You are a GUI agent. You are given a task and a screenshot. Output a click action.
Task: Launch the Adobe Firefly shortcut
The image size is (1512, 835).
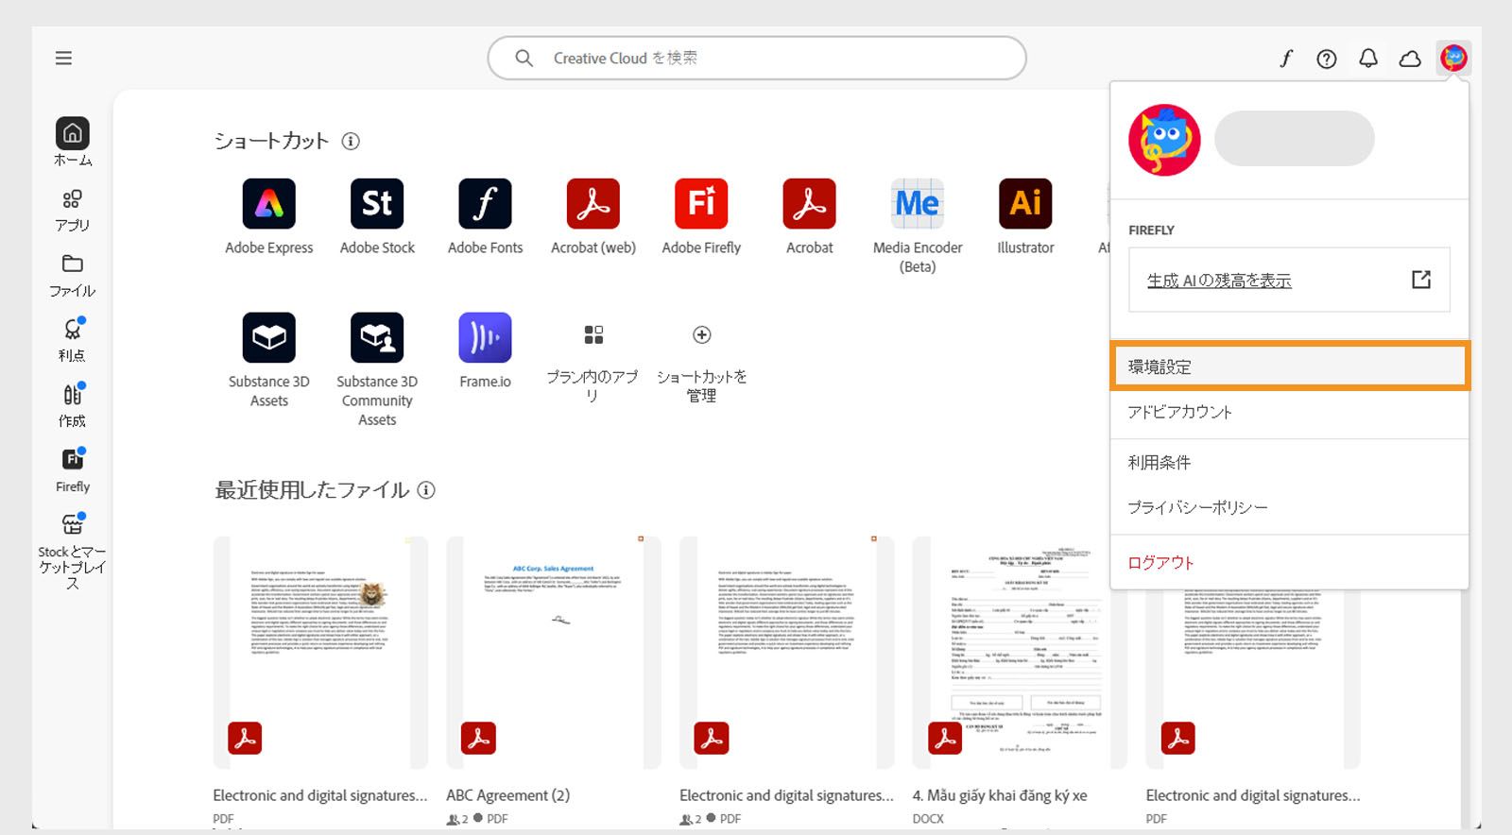pos(701,216)
